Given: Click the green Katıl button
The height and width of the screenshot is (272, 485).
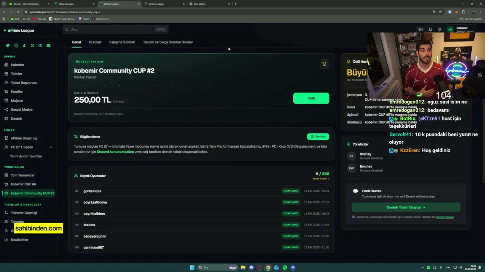Looking at the screenshot, I should (x=311, y=98).
